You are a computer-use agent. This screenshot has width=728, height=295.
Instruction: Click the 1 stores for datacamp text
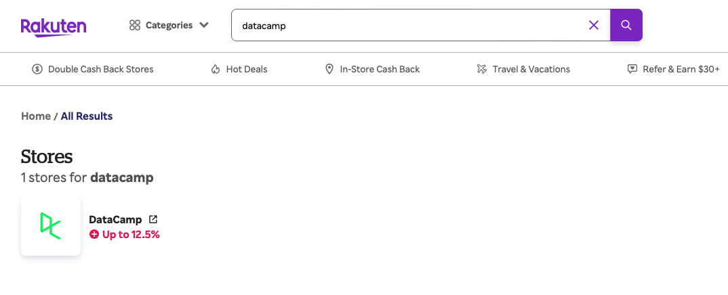pos(87,177)
